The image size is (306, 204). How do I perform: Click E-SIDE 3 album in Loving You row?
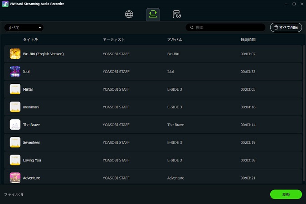coord(175,160)
